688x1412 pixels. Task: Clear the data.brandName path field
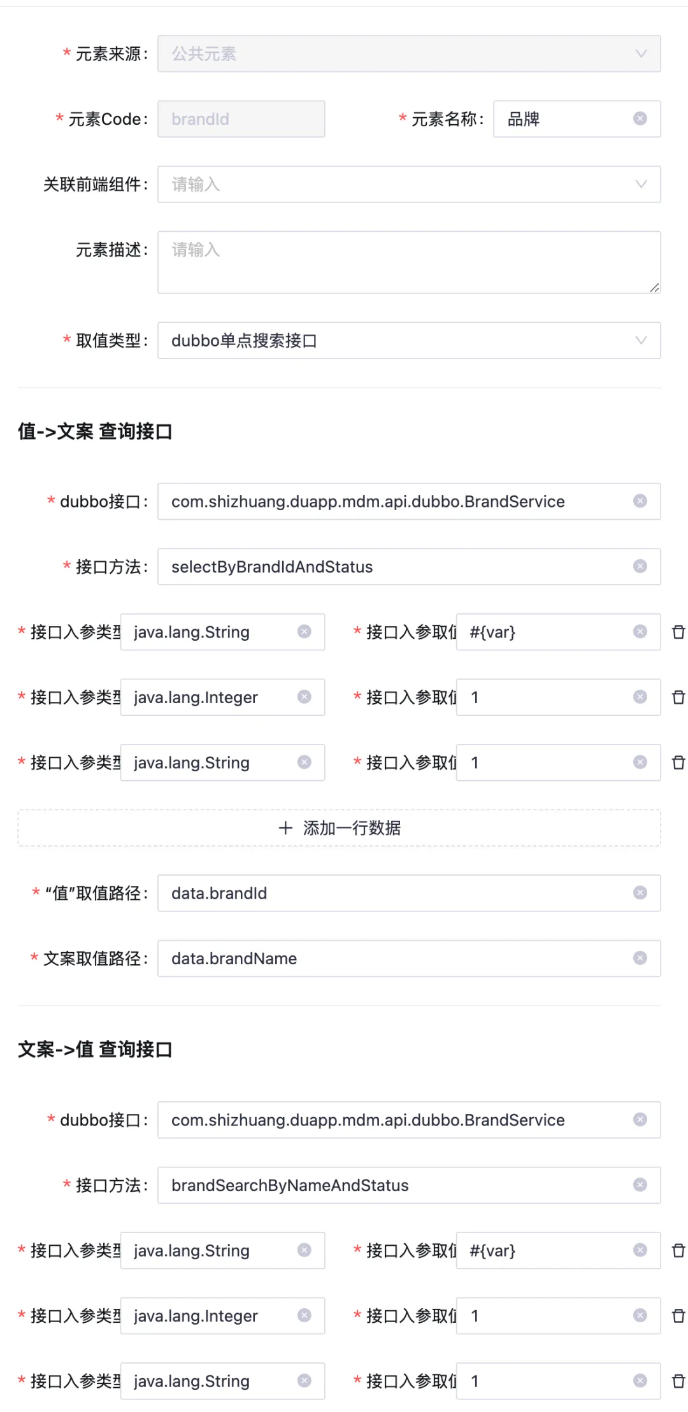pyautogui.click(x=640, y=958)
